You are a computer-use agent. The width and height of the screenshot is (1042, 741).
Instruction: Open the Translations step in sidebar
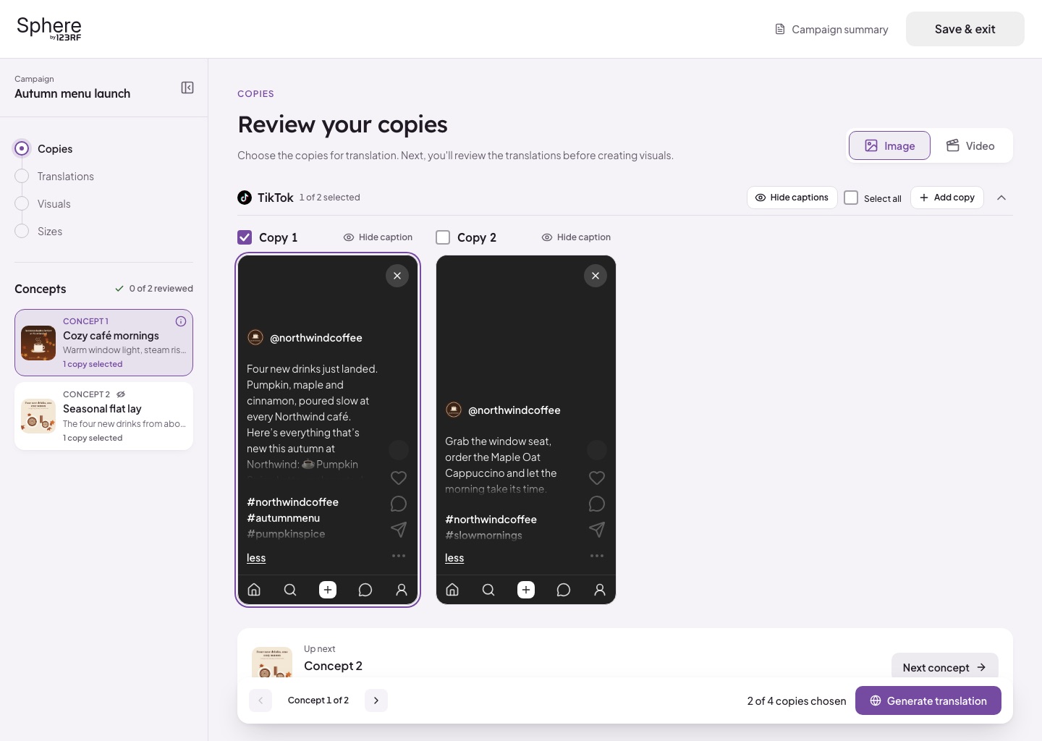coord(66,177)
